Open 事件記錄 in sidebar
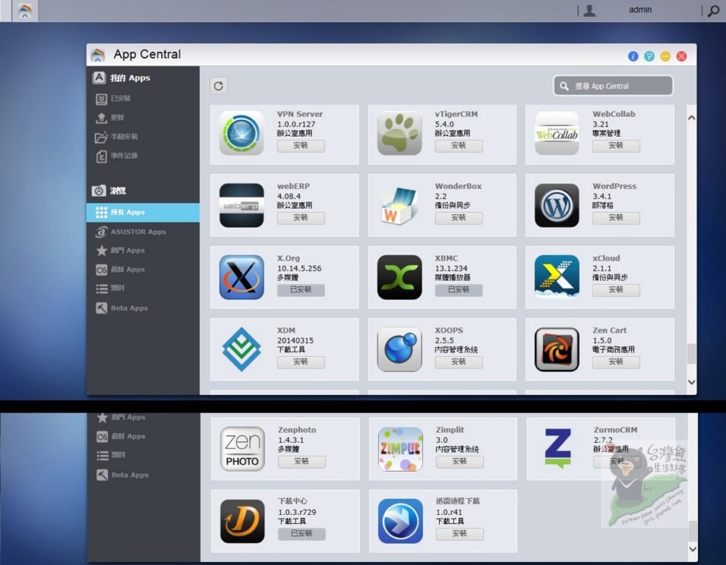 coord(143,156)
